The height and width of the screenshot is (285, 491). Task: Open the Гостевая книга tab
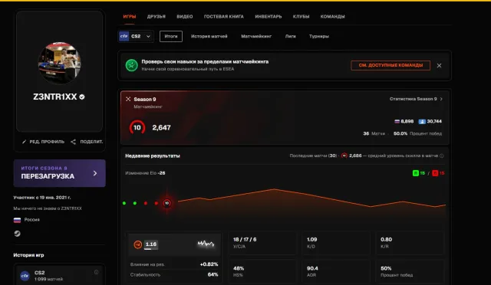pos(223,17)
